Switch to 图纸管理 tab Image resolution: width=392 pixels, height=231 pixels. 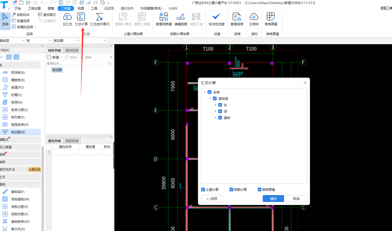pyautogui.click(x=72, y=50)
